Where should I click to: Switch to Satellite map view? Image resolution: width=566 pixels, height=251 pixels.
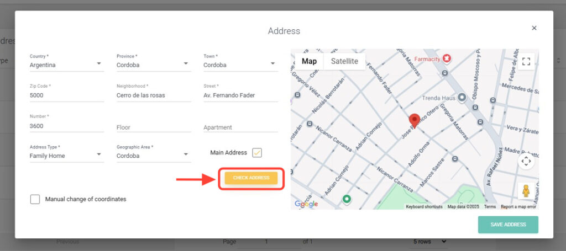[344, 61]
